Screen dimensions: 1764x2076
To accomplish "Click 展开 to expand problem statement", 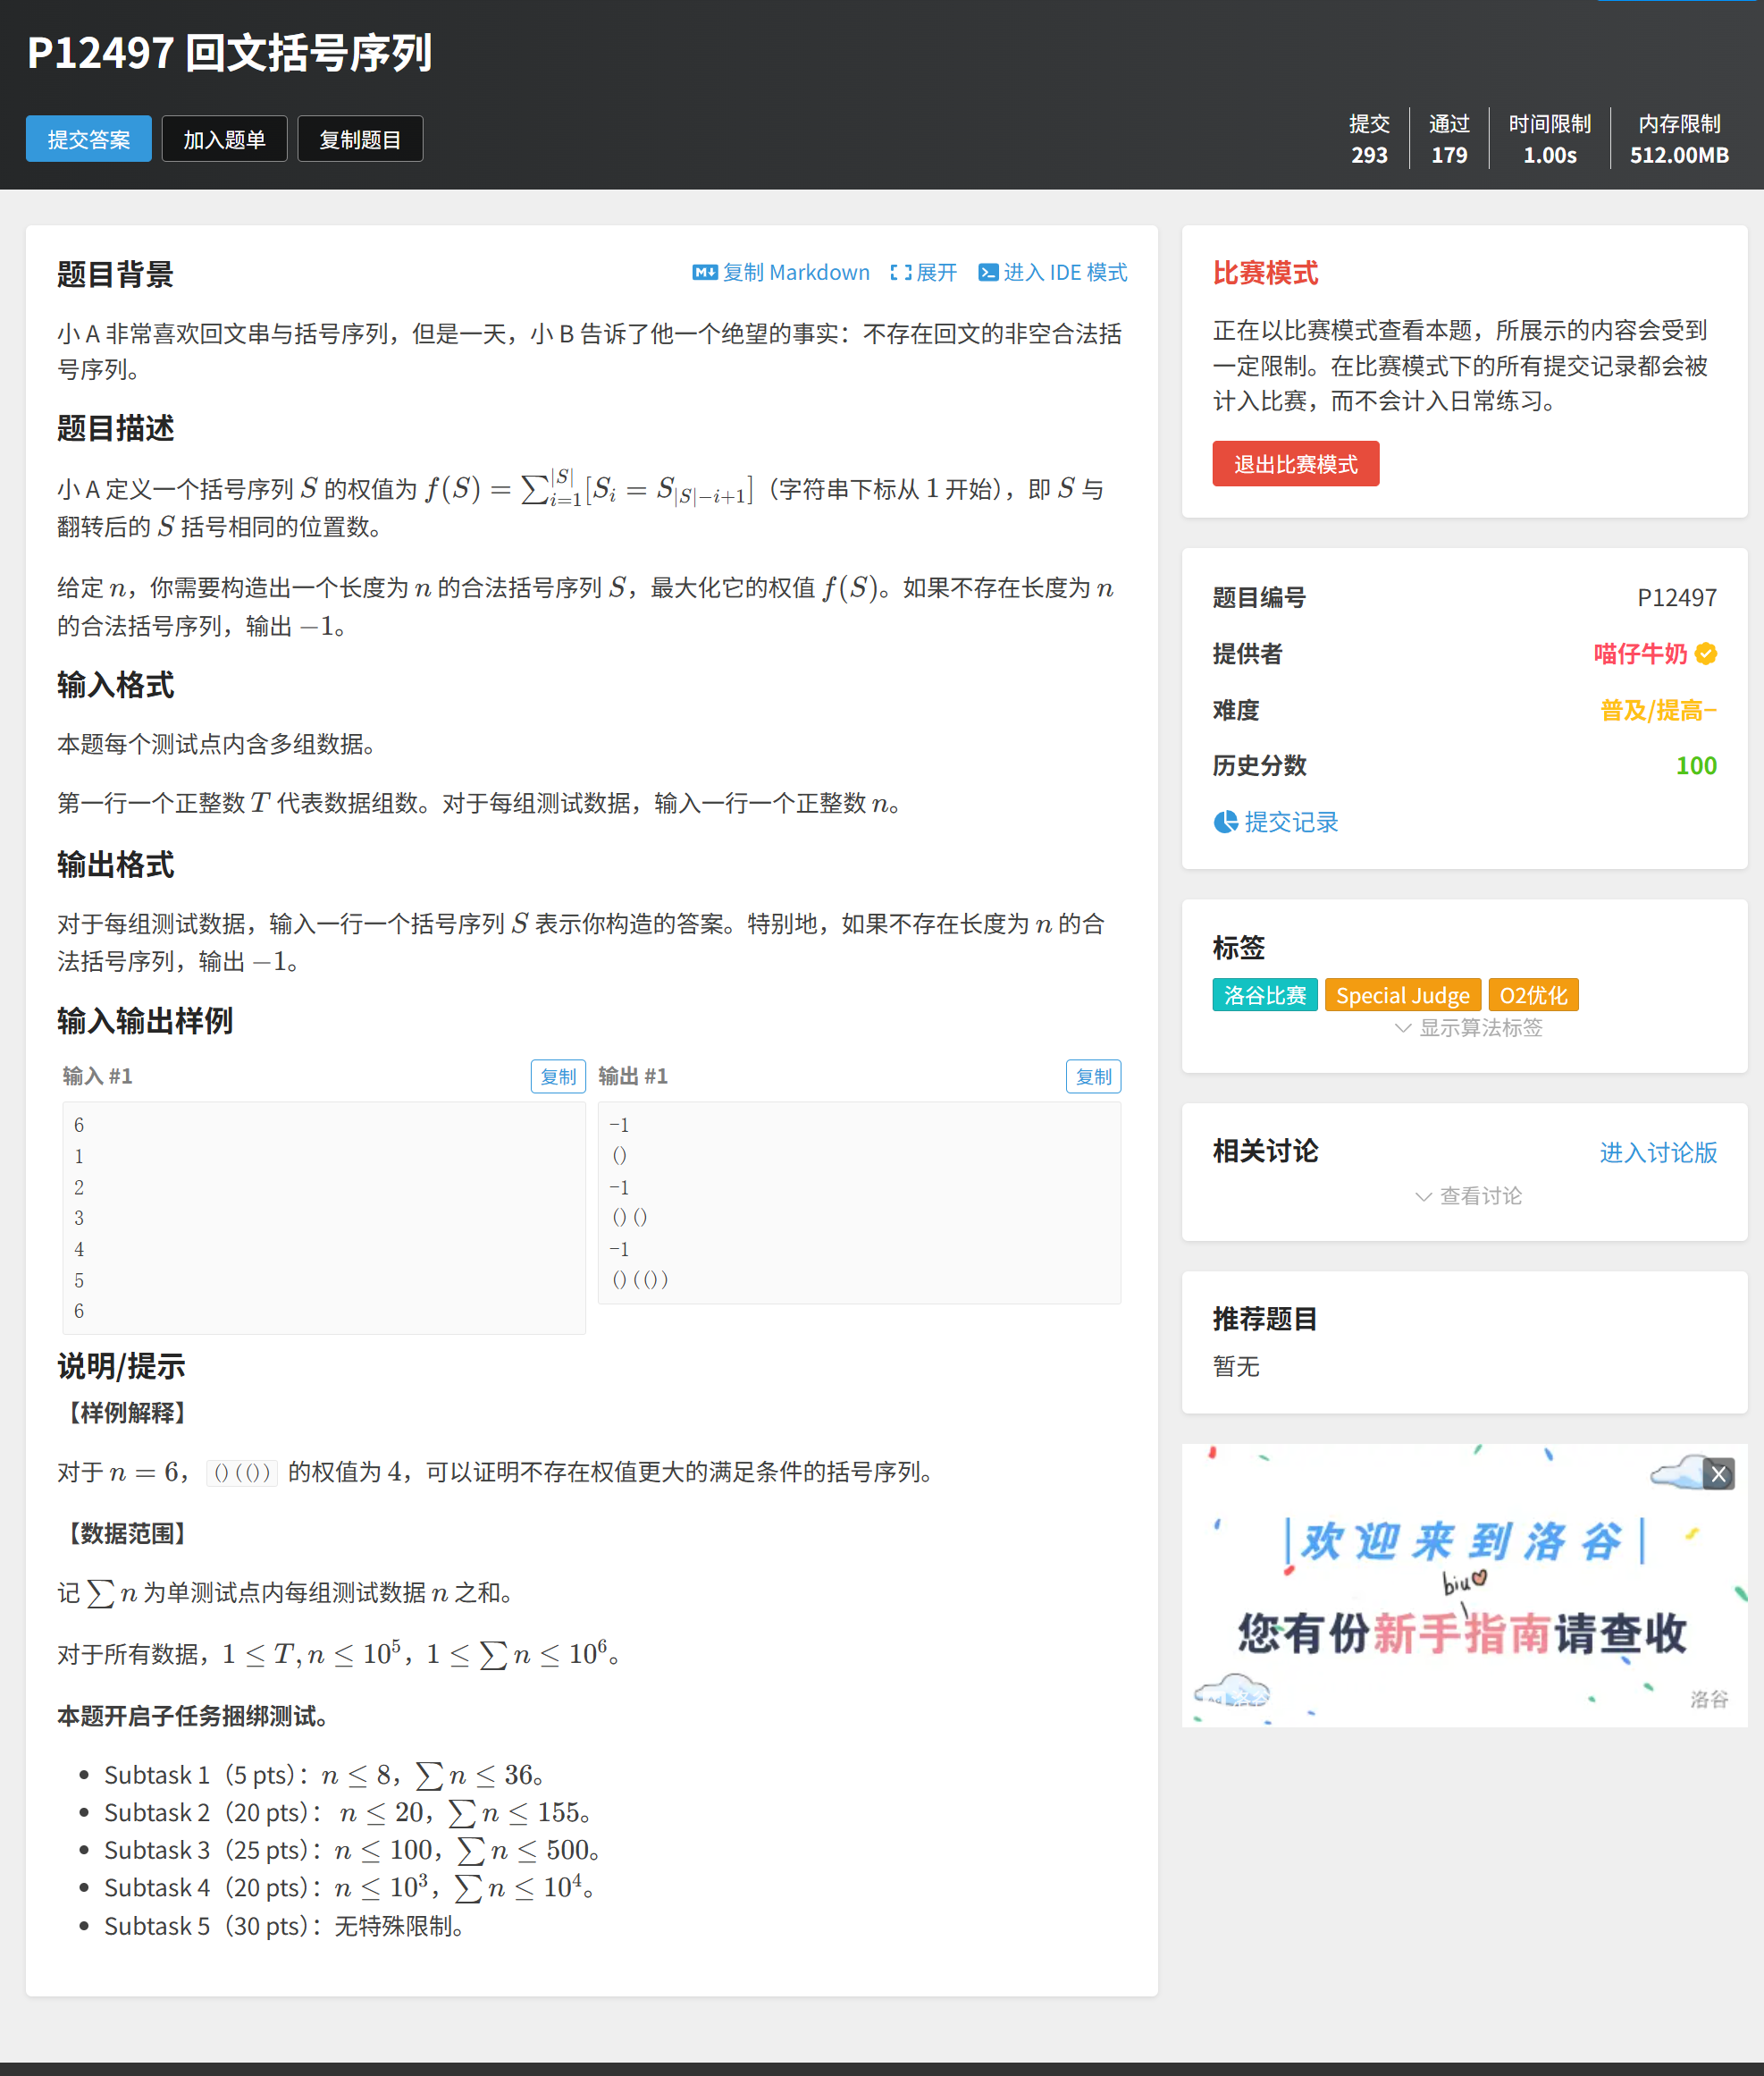I will pos(936,272).
